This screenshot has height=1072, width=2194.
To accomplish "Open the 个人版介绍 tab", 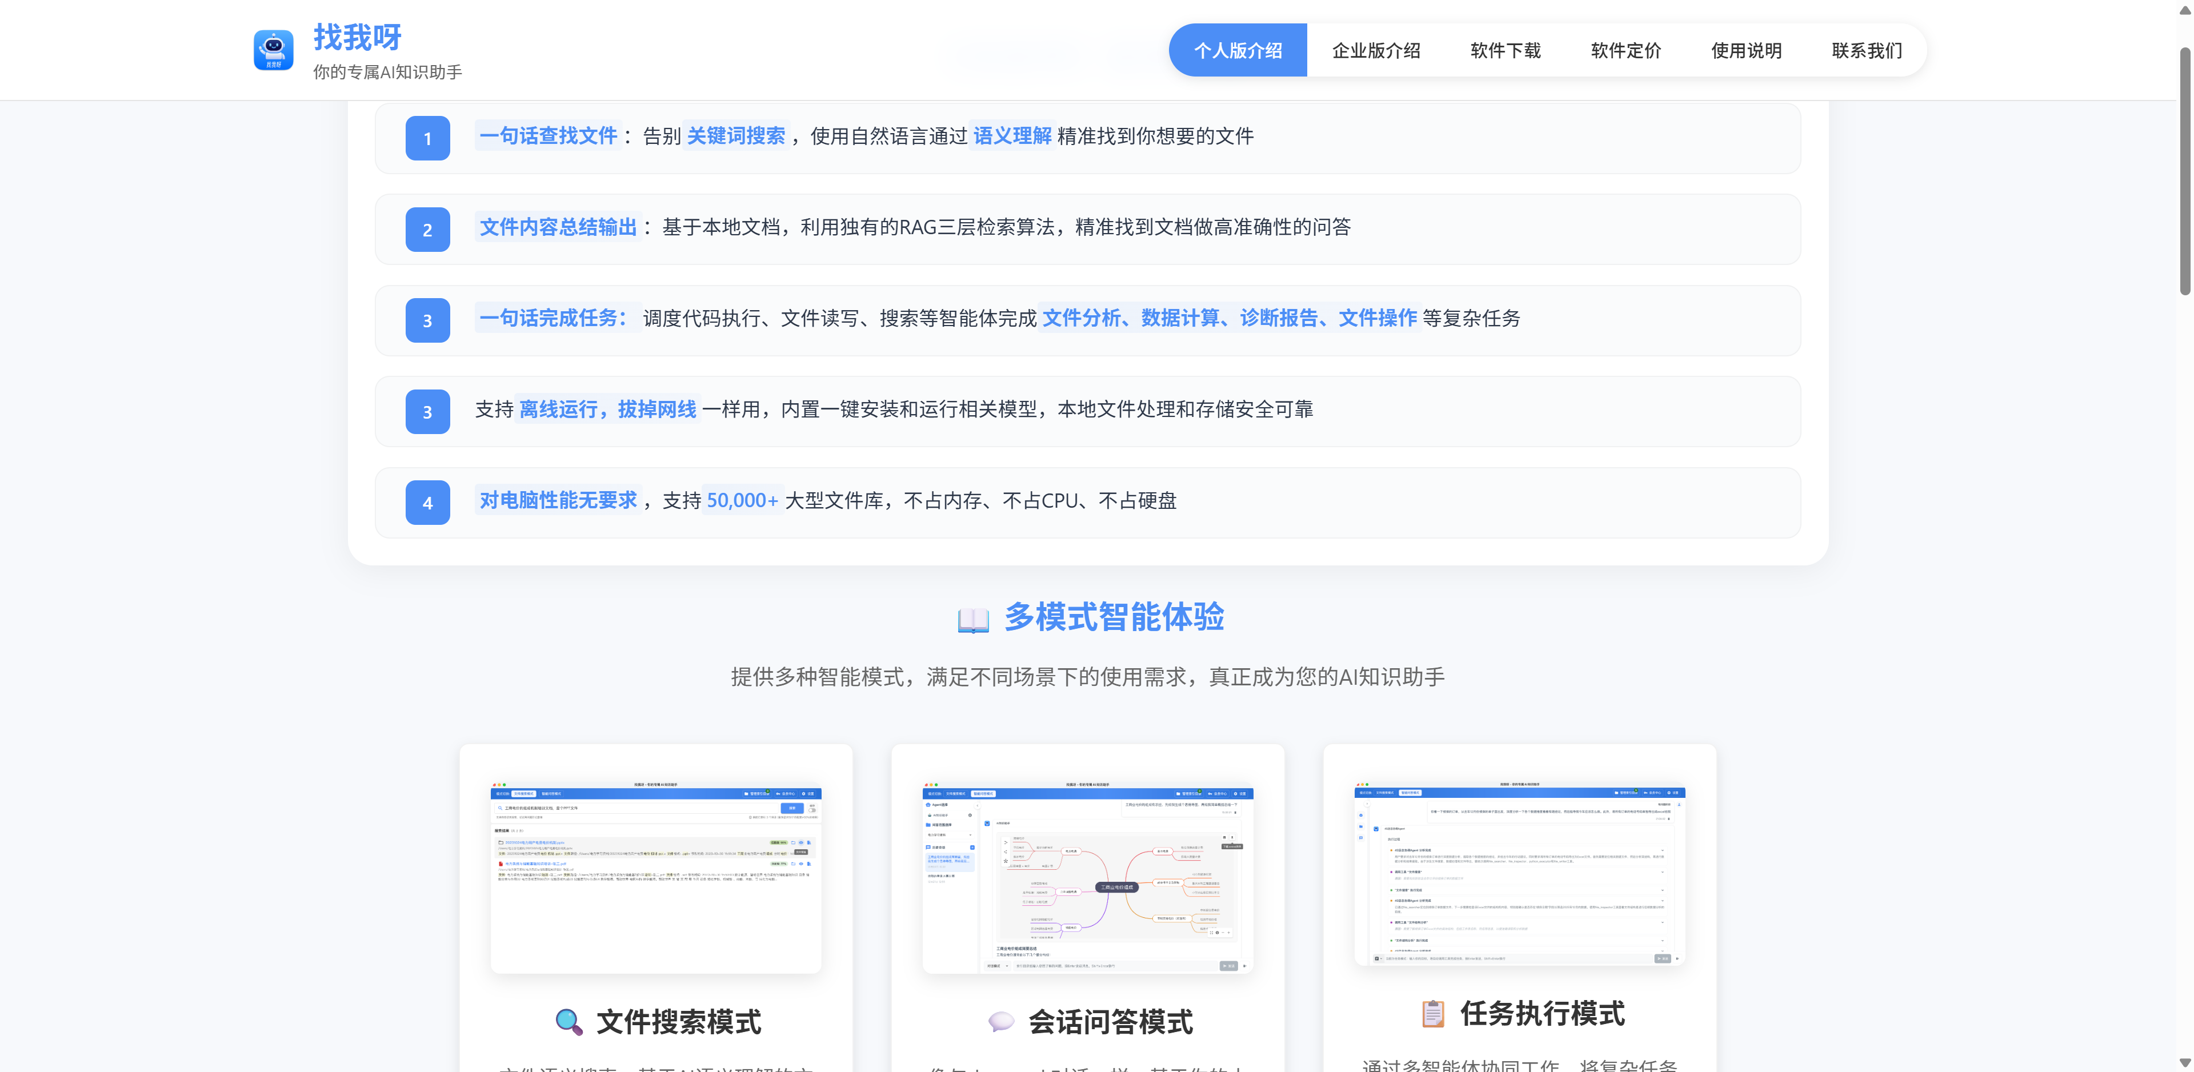I will pos(1238,50).
